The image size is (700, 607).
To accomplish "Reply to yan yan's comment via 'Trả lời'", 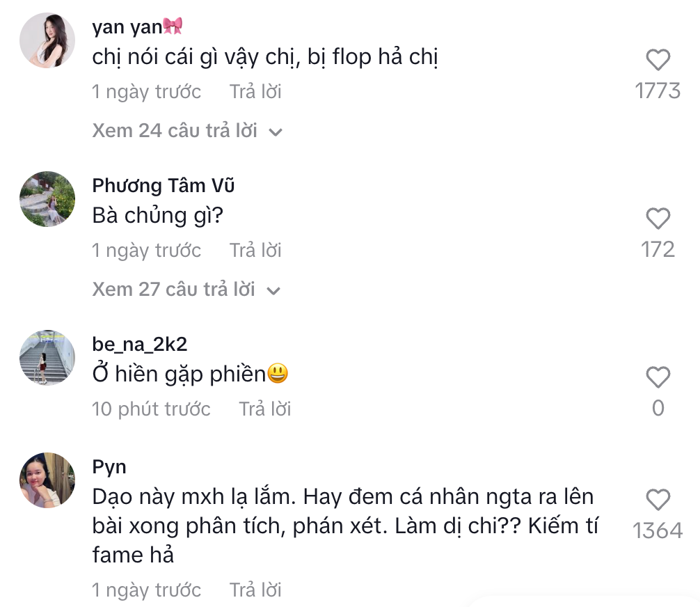I will pyautogui.click(x=255, y=91).
